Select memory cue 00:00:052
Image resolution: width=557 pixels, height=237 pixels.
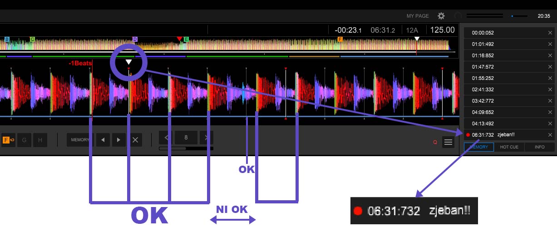pos(509,33)
